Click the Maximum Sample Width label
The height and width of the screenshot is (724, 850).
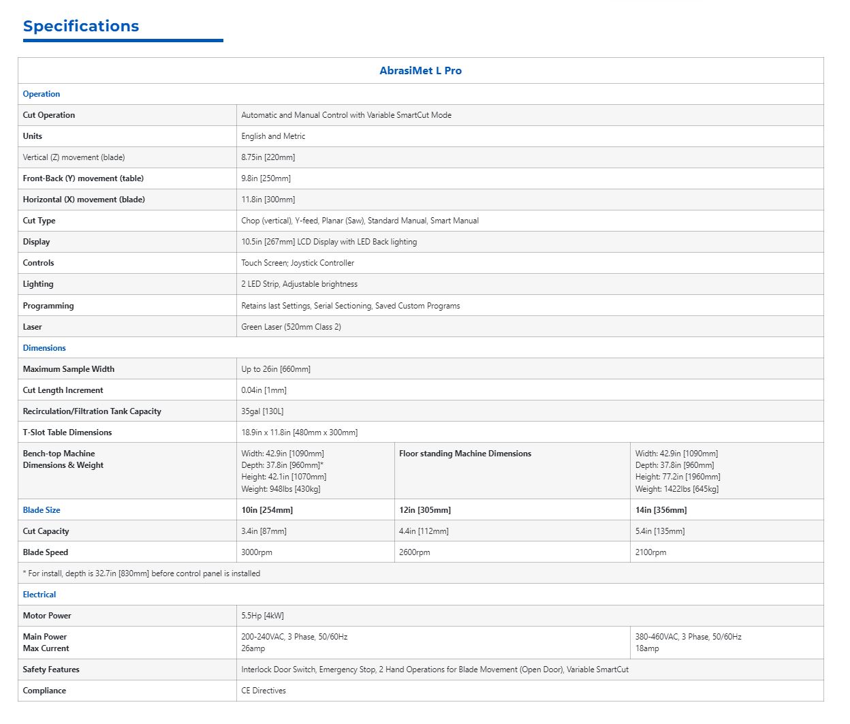(69, 369)
